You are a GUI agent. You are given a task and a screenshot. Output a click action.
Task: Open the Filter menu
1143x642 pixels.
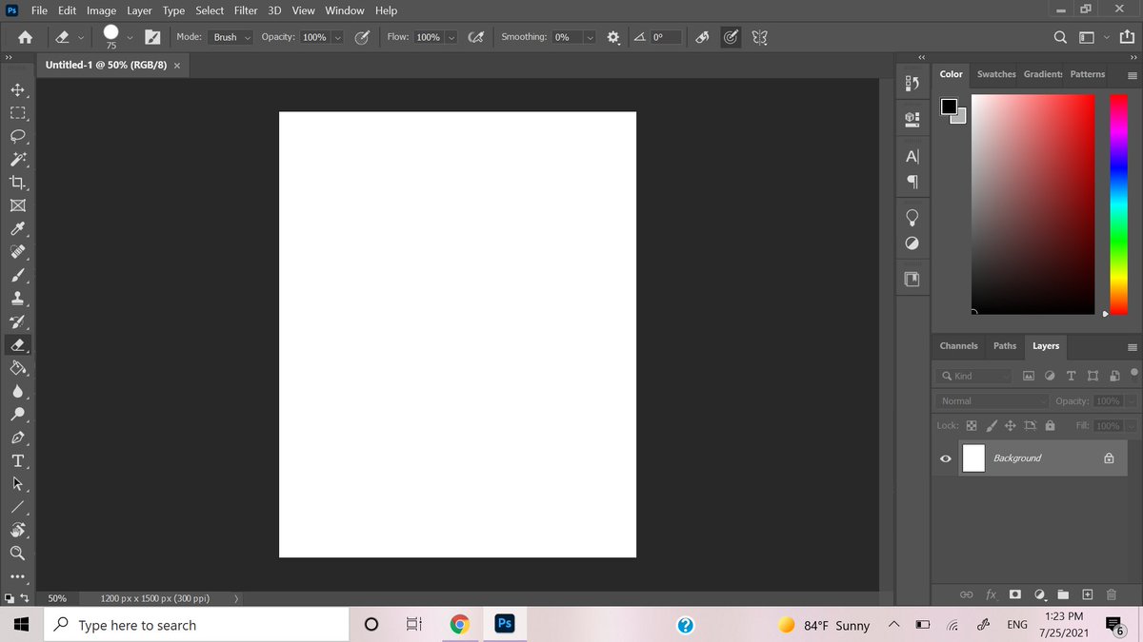(x=246, y=10)
